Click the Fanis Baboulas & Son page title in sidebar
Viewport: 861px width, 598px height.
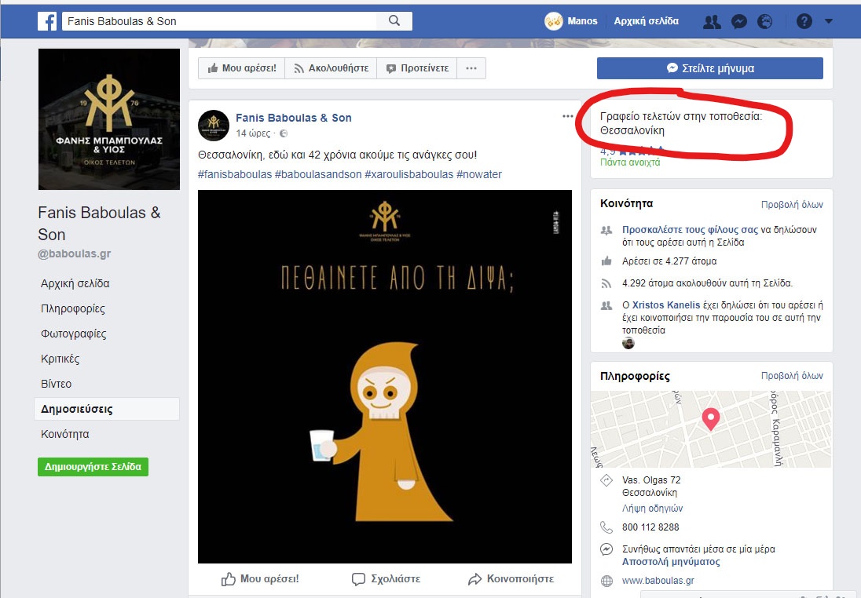[99, 224]
